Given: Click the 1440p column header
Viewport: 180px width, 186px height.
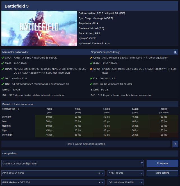Looking at the screenshot, I should pos(135,109).
